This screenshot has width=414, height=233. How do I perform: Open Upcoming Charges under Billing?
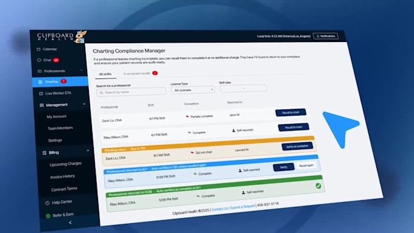[x=66, y=164]
